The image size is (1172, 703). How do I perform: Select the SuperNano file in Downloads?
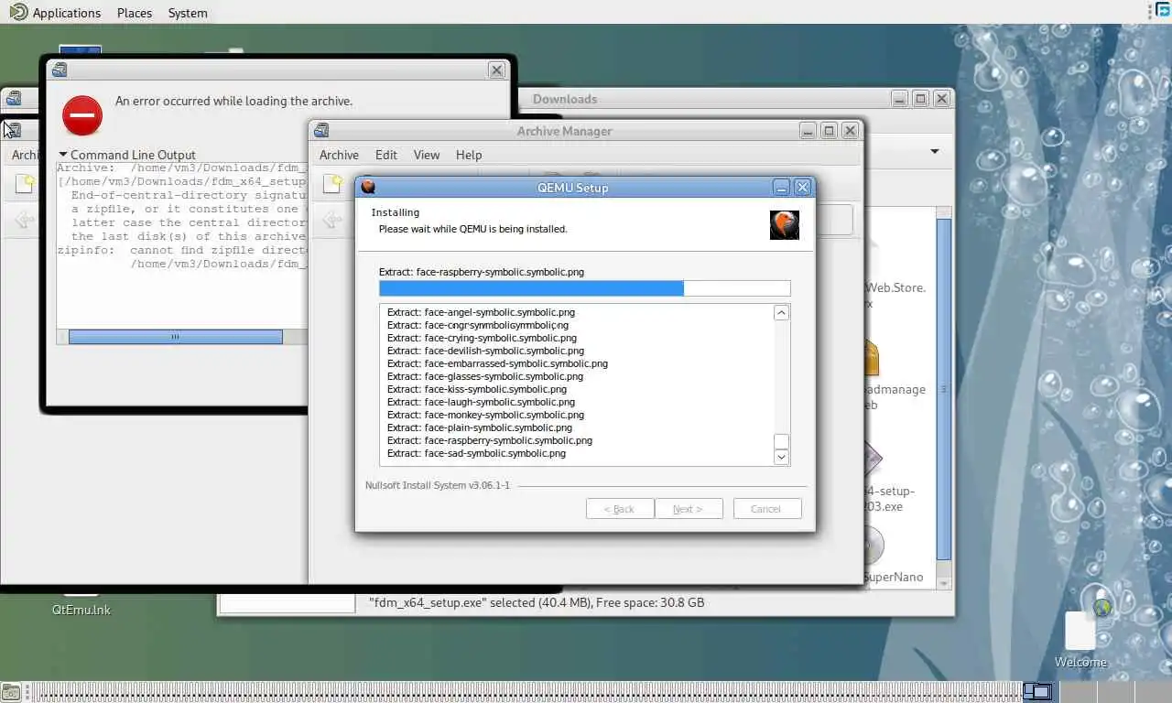click(893, 577)
